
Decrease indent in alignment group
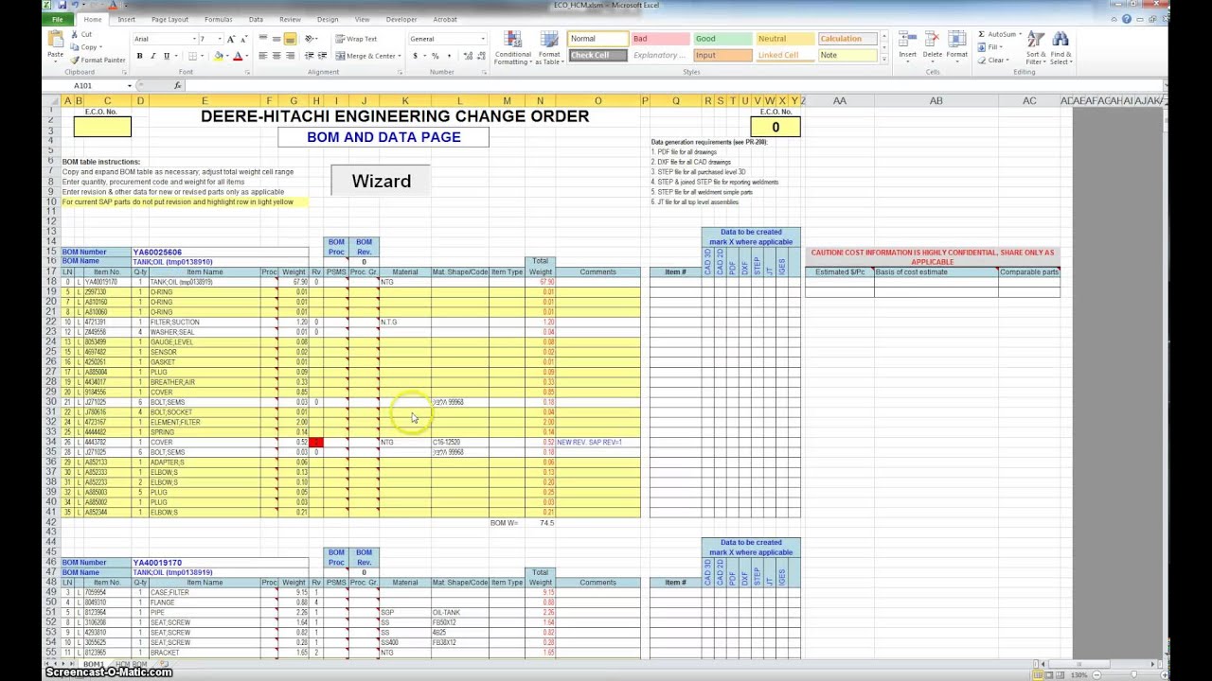tap(309, 56)
